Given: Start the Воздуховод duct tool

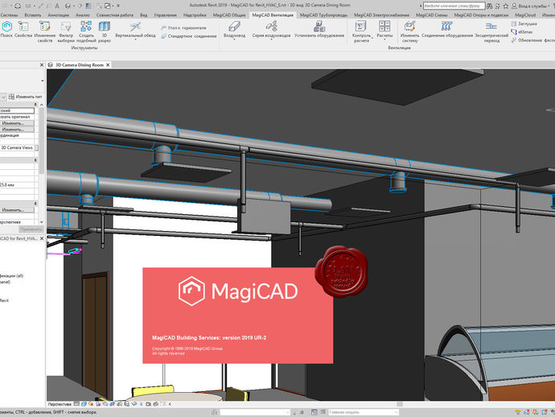Looking at the screenshot, I should click(x=234, y=30).
